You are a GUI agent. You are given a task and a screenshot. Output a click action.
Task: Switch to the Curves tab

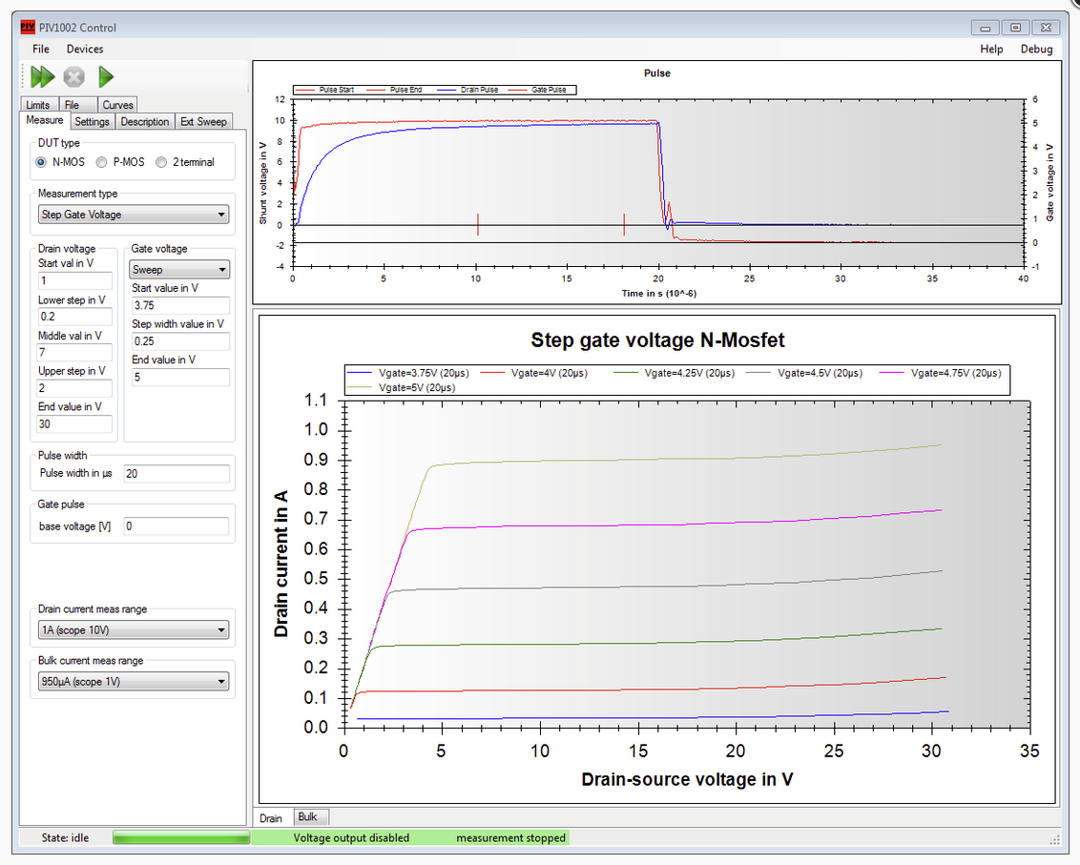[x=117, y=105]
